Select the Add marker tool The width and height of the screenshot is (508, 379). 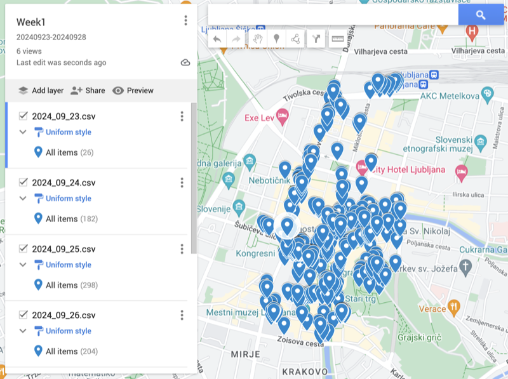276,39
